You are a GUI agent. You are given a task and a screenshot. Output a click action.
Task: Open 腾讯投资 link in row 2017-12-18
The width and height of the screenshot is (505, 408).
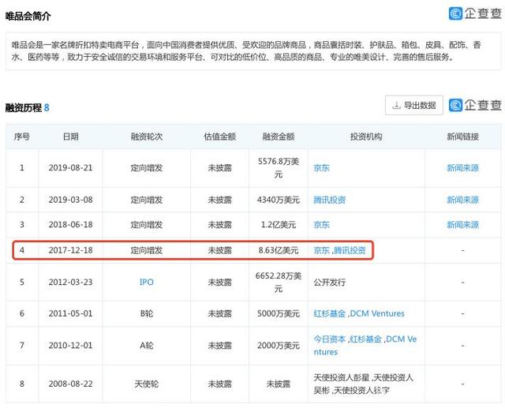350,250
